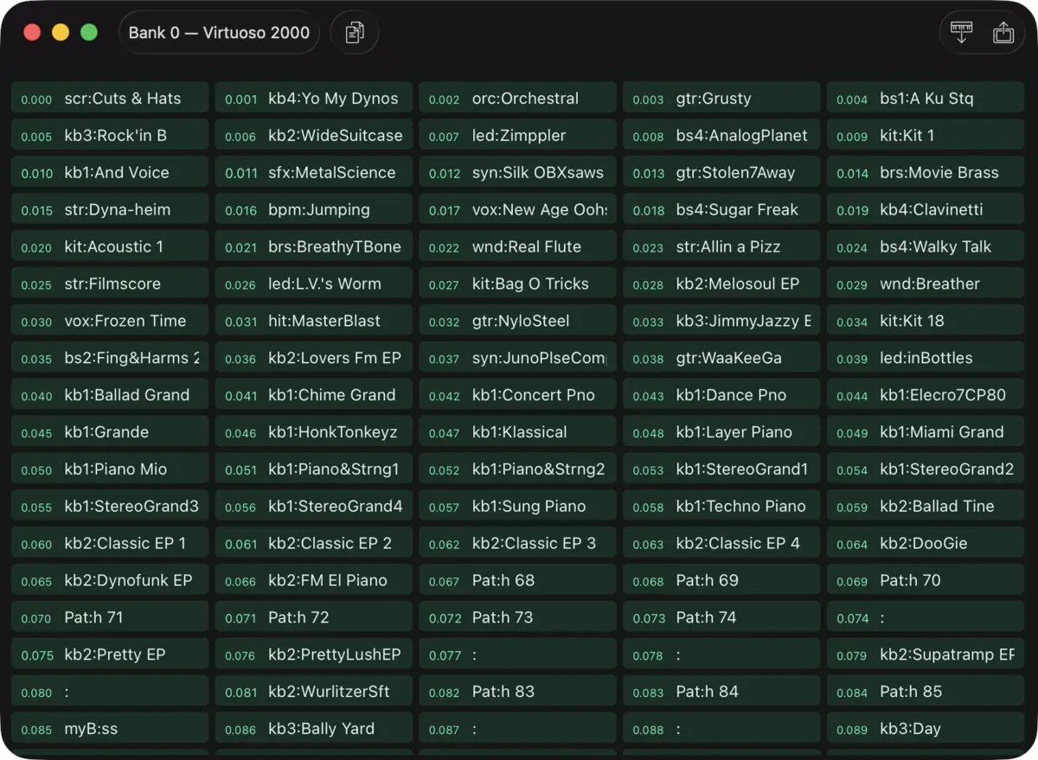
Task: Choose gtr:Stolen7Away patch
Action: 721,172
